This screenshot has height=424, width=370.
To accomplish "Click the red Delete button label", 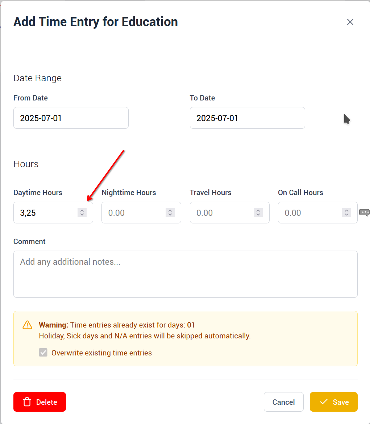I will (47, 402).
